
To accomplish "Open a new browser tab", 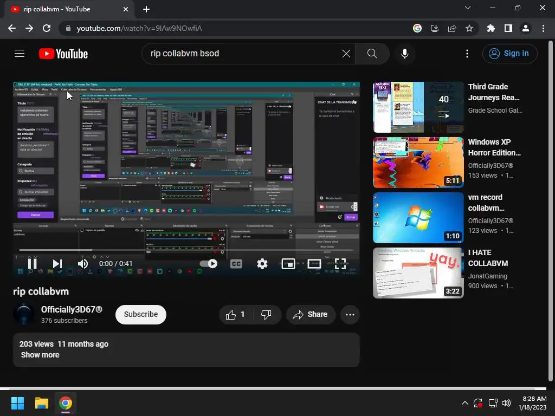I will 146,9.
